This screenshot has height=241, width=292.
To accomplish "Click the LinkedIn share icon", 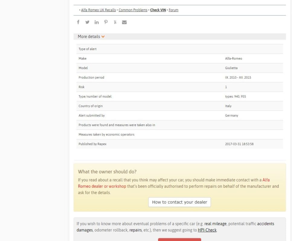I will (97, 22).
